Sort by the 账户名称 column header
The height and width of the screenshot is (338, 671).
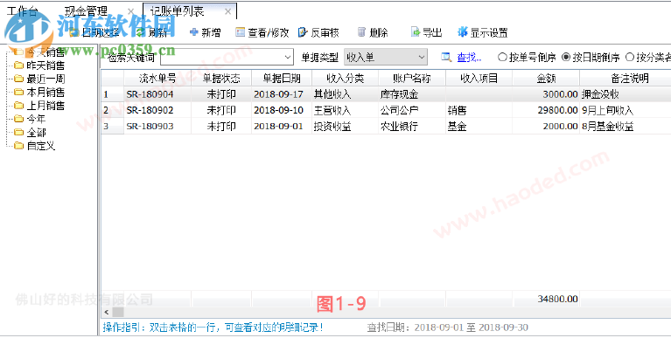[x=412, y=79]
